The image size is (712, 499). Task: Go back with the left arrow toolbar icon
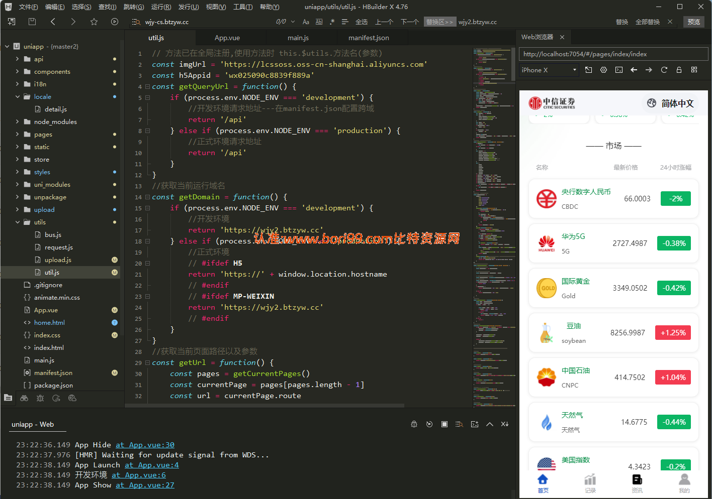click(x=53, y=22)
